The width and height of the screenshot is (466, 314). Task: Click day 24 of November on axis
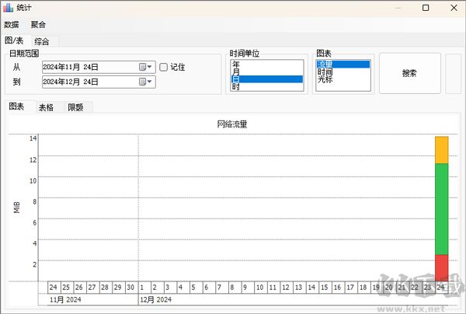point(54,288)
